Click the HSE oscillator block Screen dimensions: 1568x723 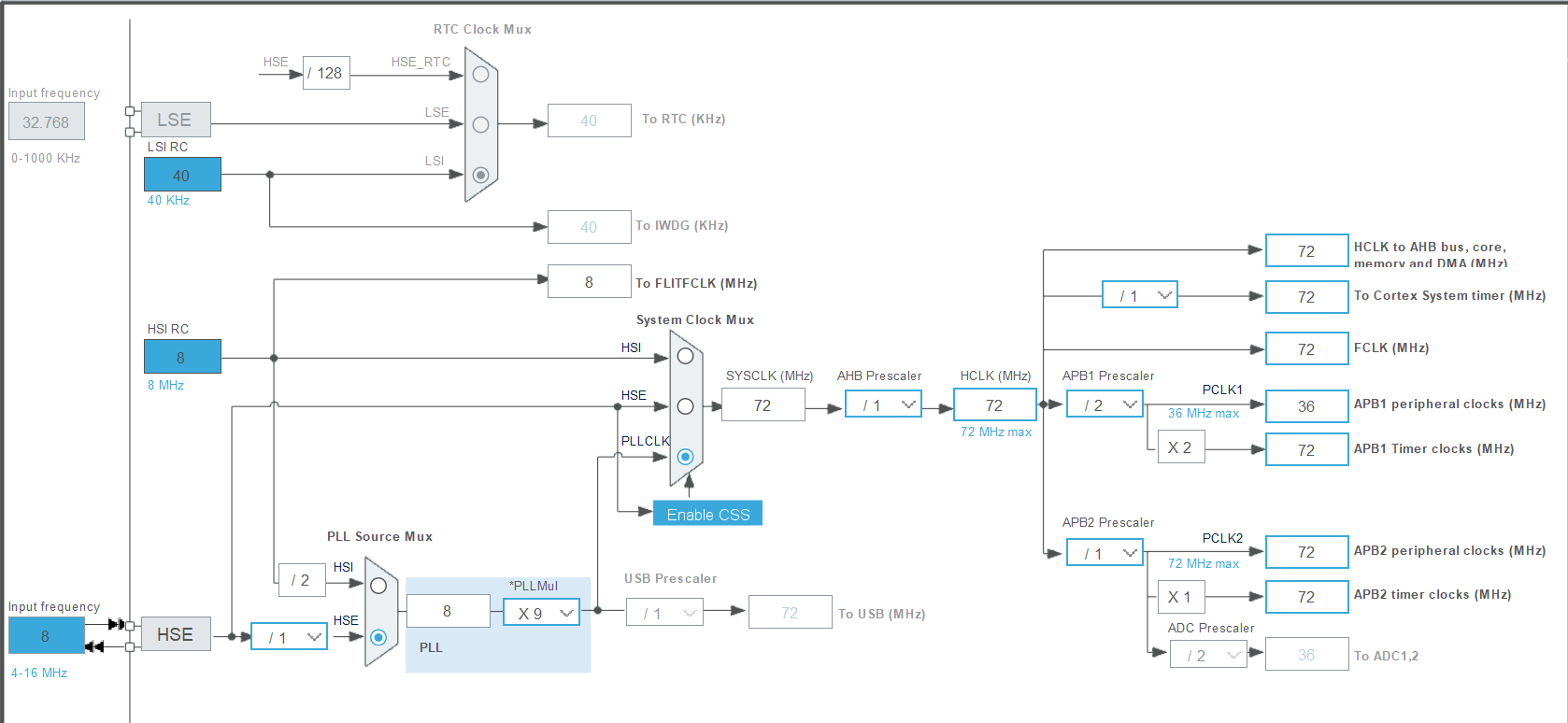point(176,634)
